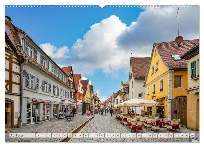This screenshot has height=147, width=204.
Task: Click date 15 in the calendar row
Action: tap(112, 135)
